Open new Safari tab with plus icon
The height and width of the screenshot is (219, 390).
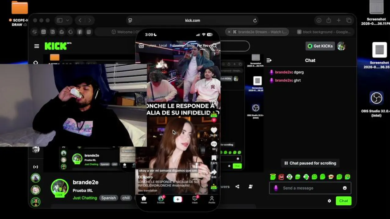(x=339, y=20)
